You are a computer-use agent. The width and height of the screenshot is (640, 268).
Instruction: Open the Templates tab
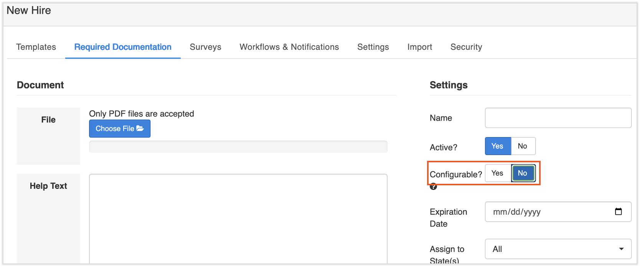36,47
